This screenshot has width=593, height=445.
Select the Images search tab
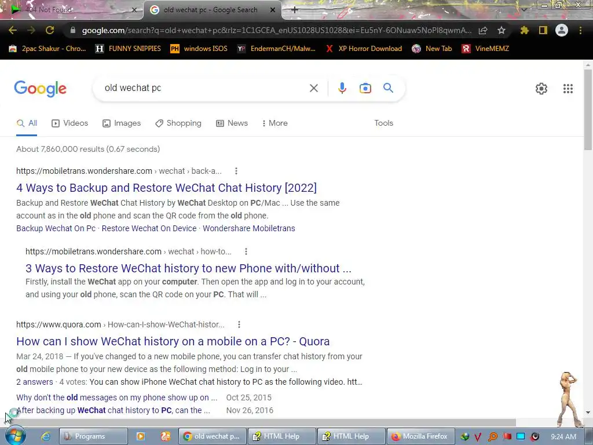[x=122, y=123]
